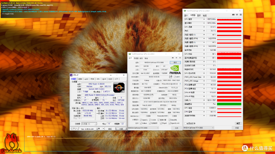Click the 92.9 % TDP power value
Image resolution: width=275 pixels, height=154 pixels.
pyautogui.click(x=211, y=100)
